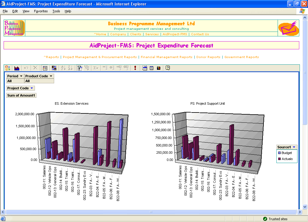Viewport: 308px width, 222px height.
Task: Sort ascending A-Z in chart toolbar
Action: coord(63,68)
